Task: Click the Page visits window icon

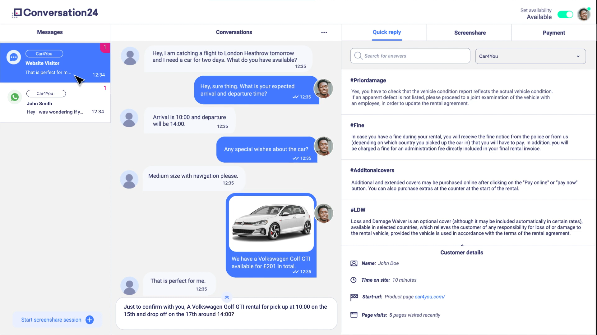Action: [x=354, y=315]
